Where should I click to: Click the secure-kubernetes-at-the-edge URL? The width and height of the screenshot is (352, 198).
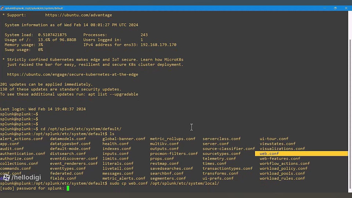pos(72,74)
